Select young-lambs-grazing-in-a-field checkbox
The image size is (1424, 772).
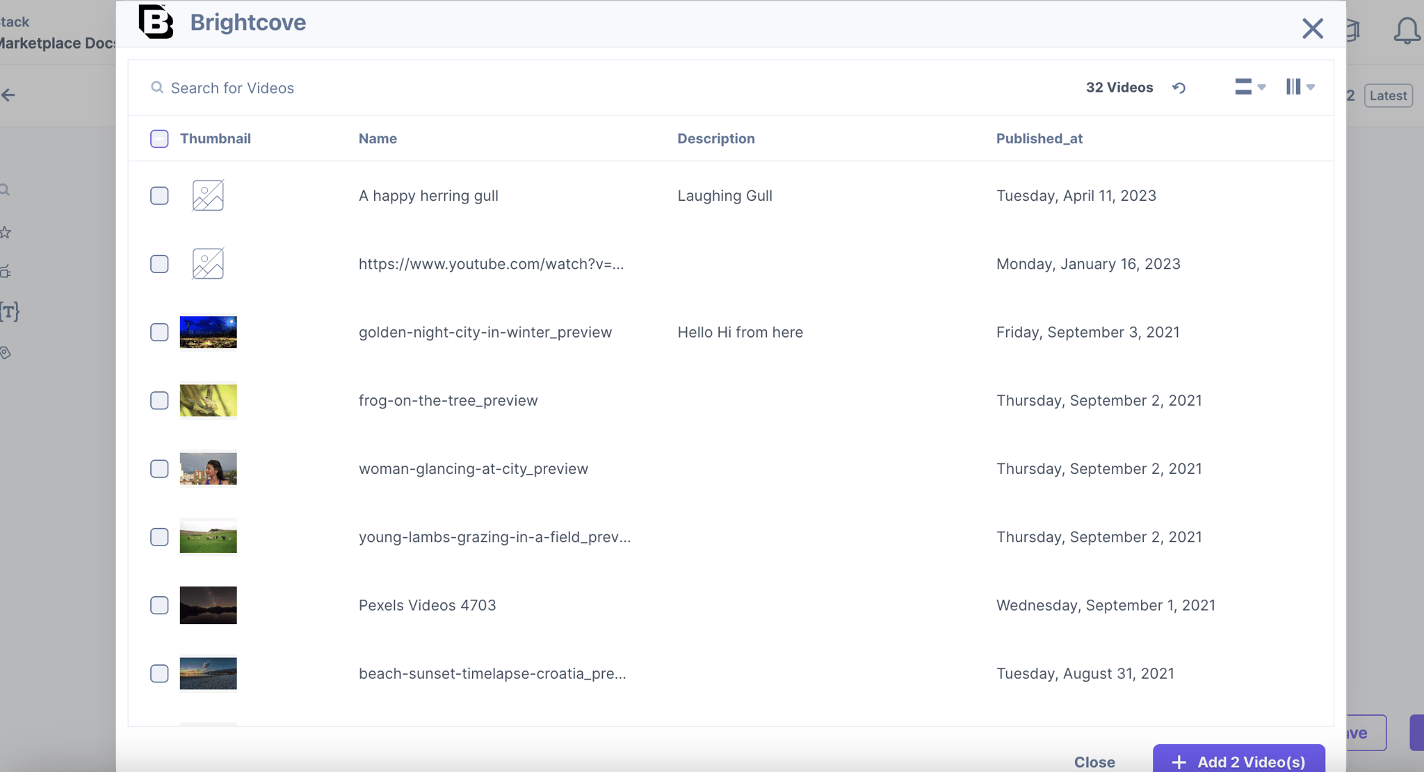[159, 537]
